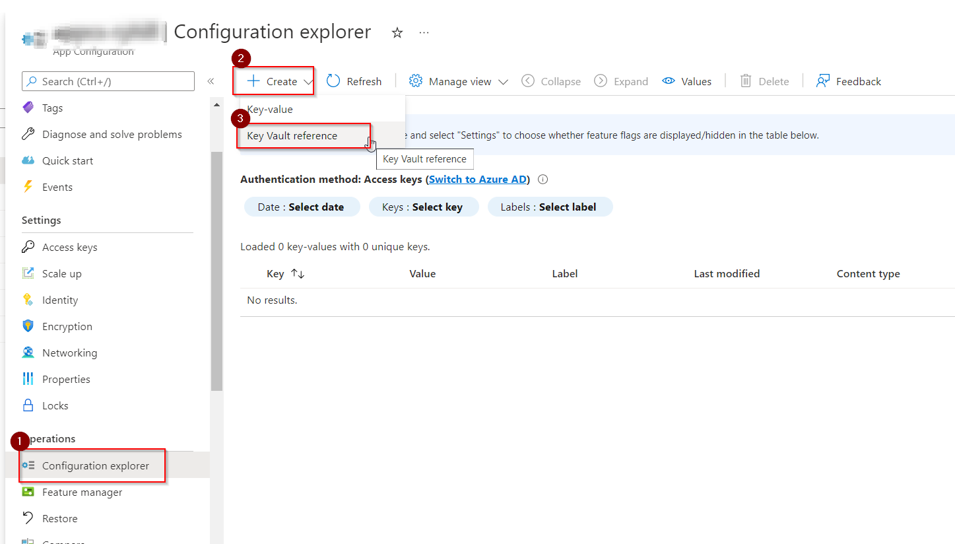Click the Expand toolbar button
955x544 pixels.
(x=621, y=81)
